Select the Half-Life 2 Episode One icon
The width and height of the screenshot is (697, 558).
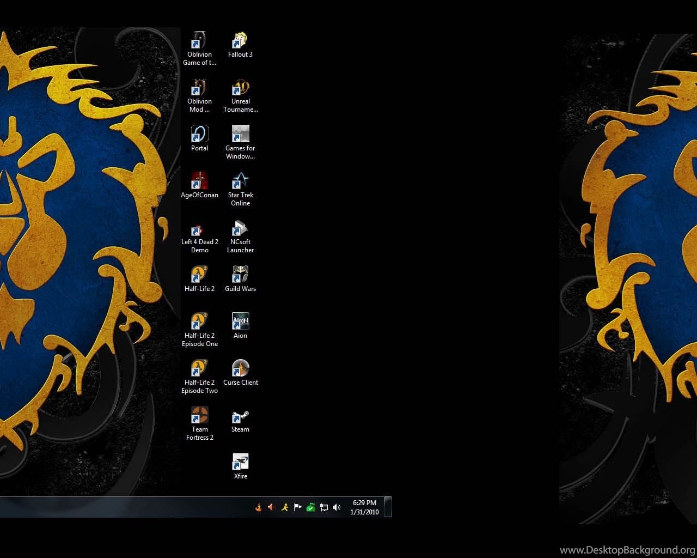tap(199, 330)
